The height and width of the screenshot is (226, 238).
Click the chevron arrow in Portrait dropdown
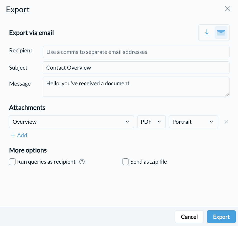coord(211,122)
